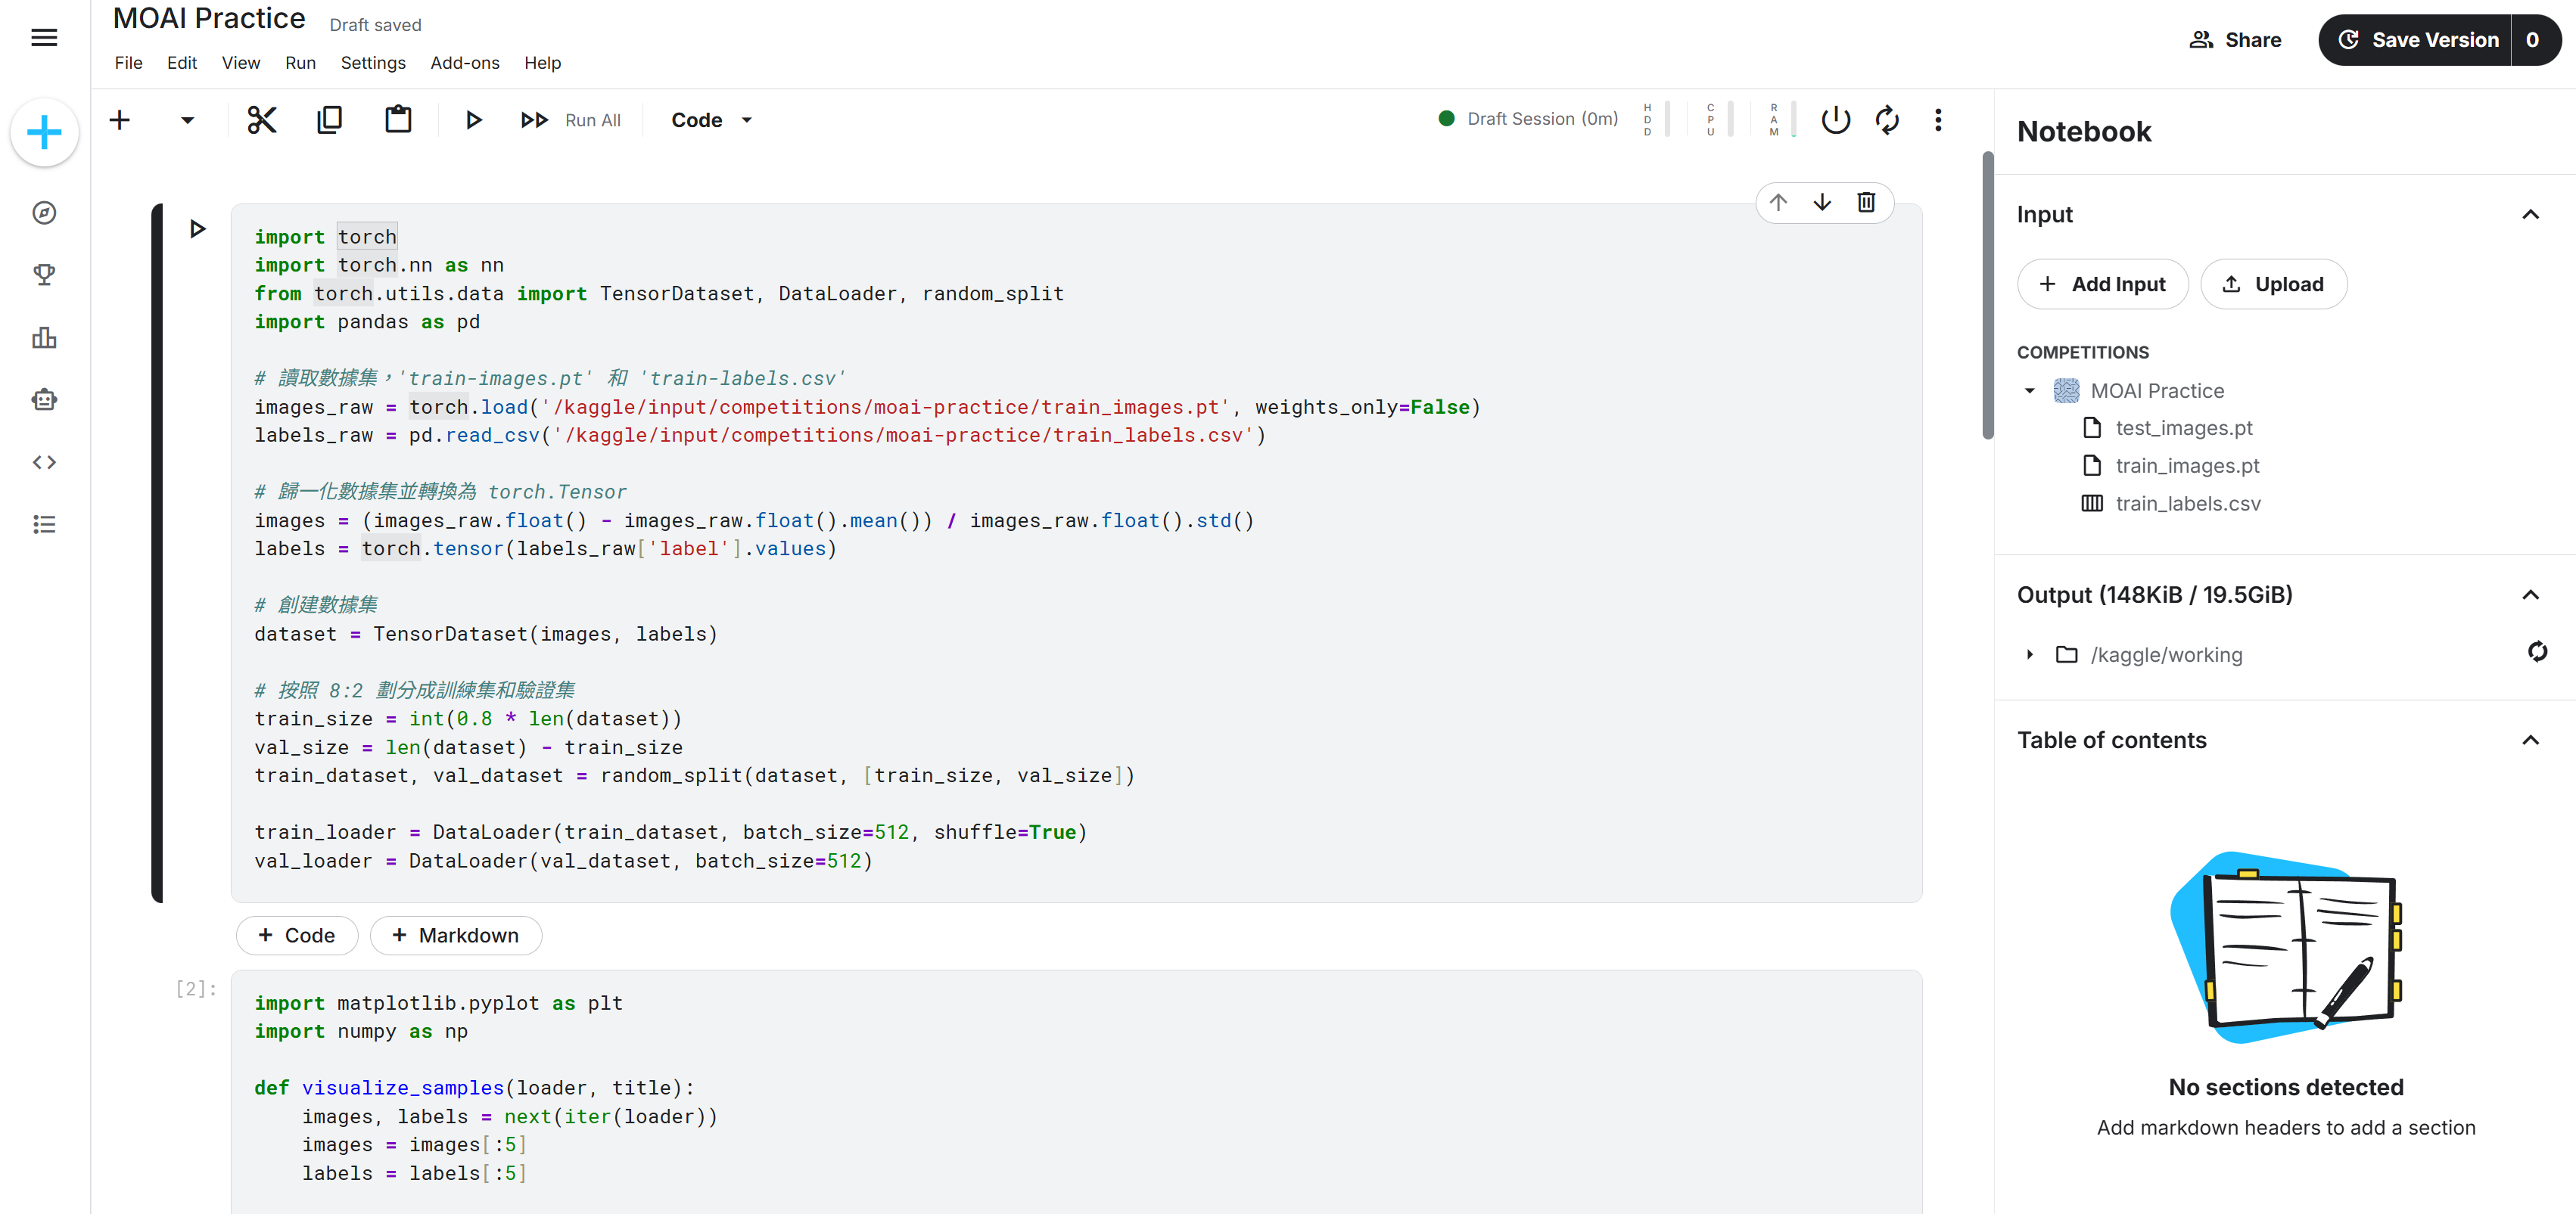Move the cell up with arrow
This screenshot has height=1214, width=2576.
(1778, 202)
